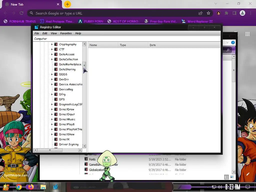Click the DataMarketplace key folder icon

pyautogui.click(x=56, y=64)
